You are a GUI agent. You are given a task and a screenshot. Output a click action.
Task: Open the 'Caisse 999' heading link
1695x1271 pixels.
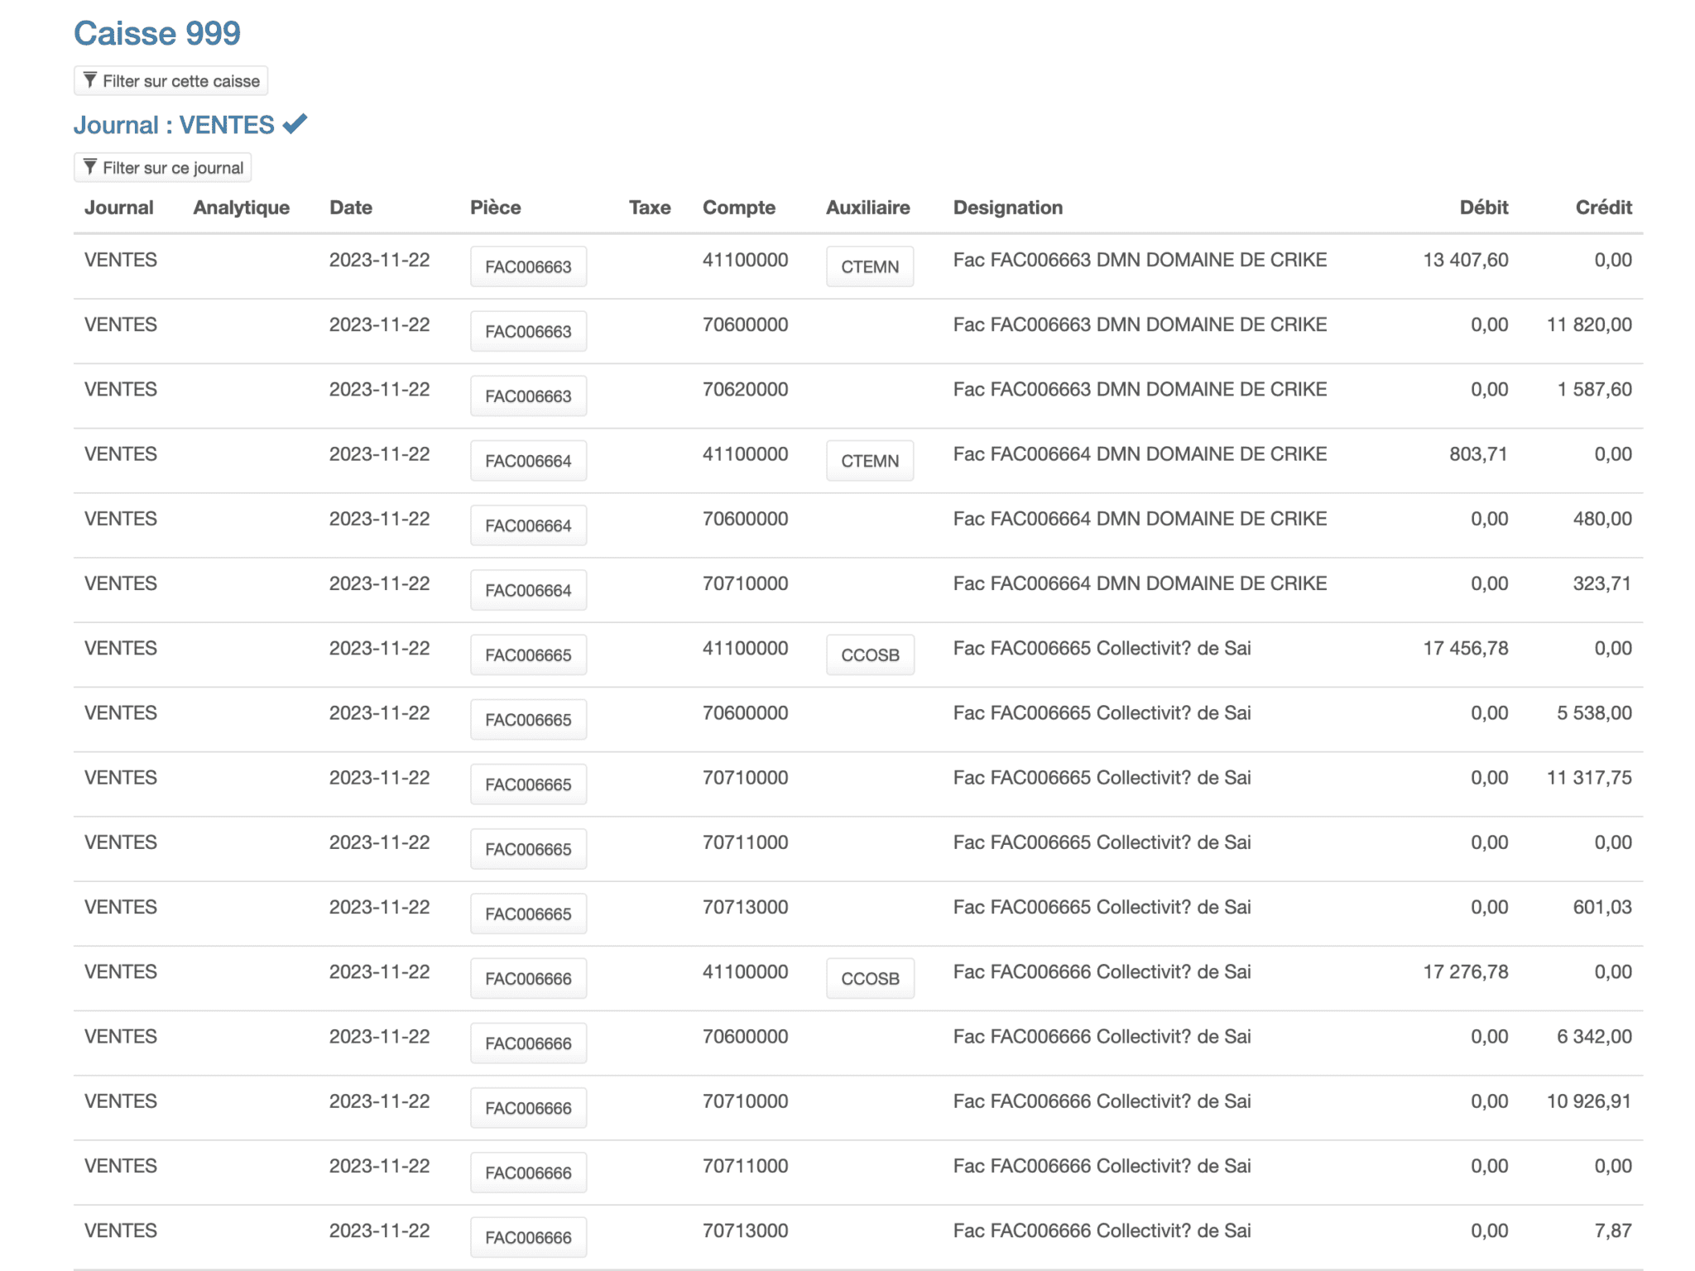pyautogui.click(x=157, y=33)
